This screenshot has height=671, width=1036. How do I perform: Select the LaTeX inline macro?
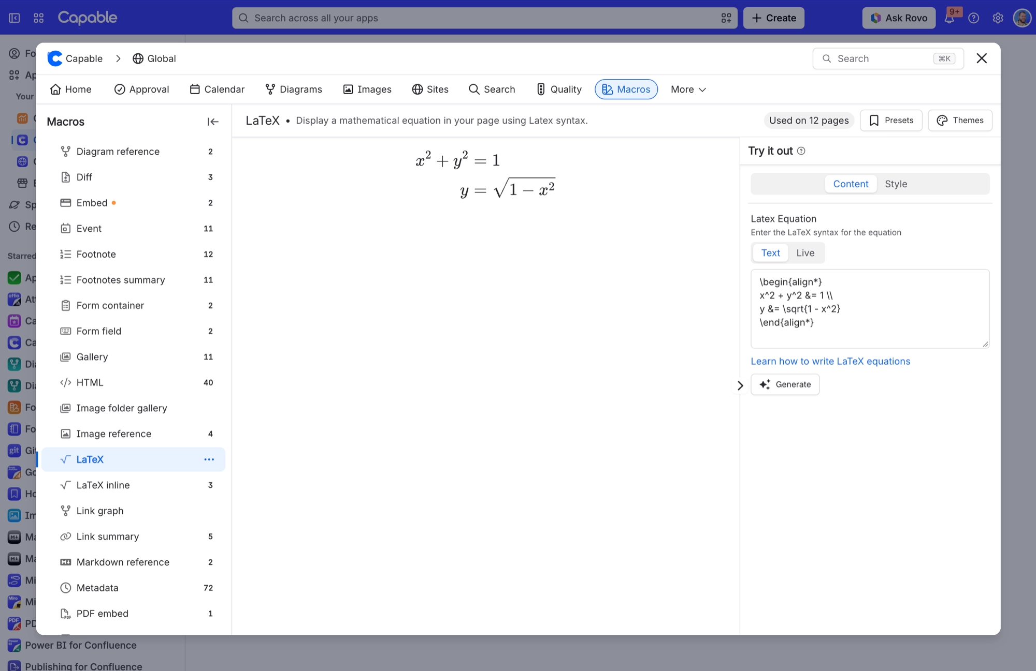(x=134, y=485)
